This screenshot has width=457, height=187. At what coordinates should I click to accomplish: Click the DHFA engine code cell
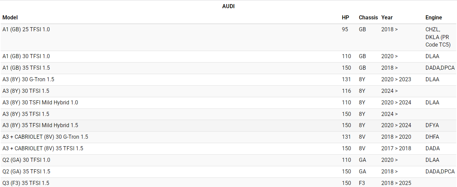[x=432, y=137]
